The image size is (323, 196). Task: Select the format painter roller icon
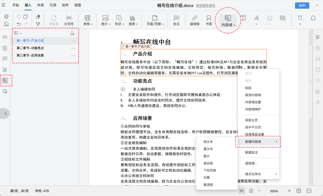click(x=38, y=24)
